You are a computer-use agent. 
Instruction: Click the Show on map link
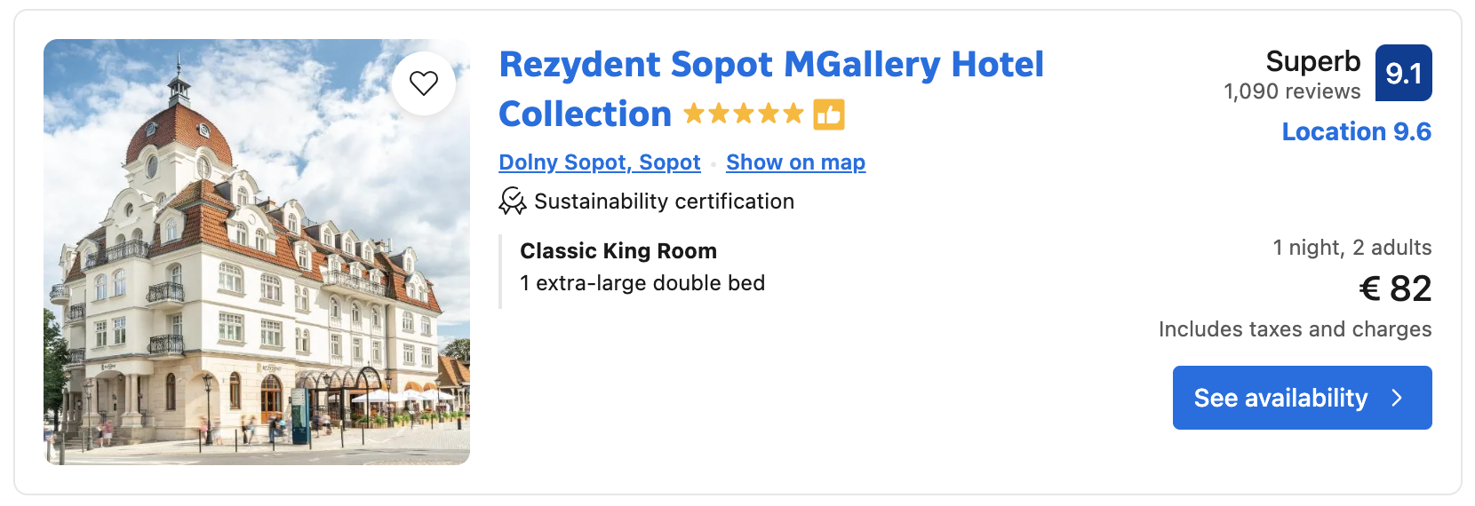tap(795, 162)
